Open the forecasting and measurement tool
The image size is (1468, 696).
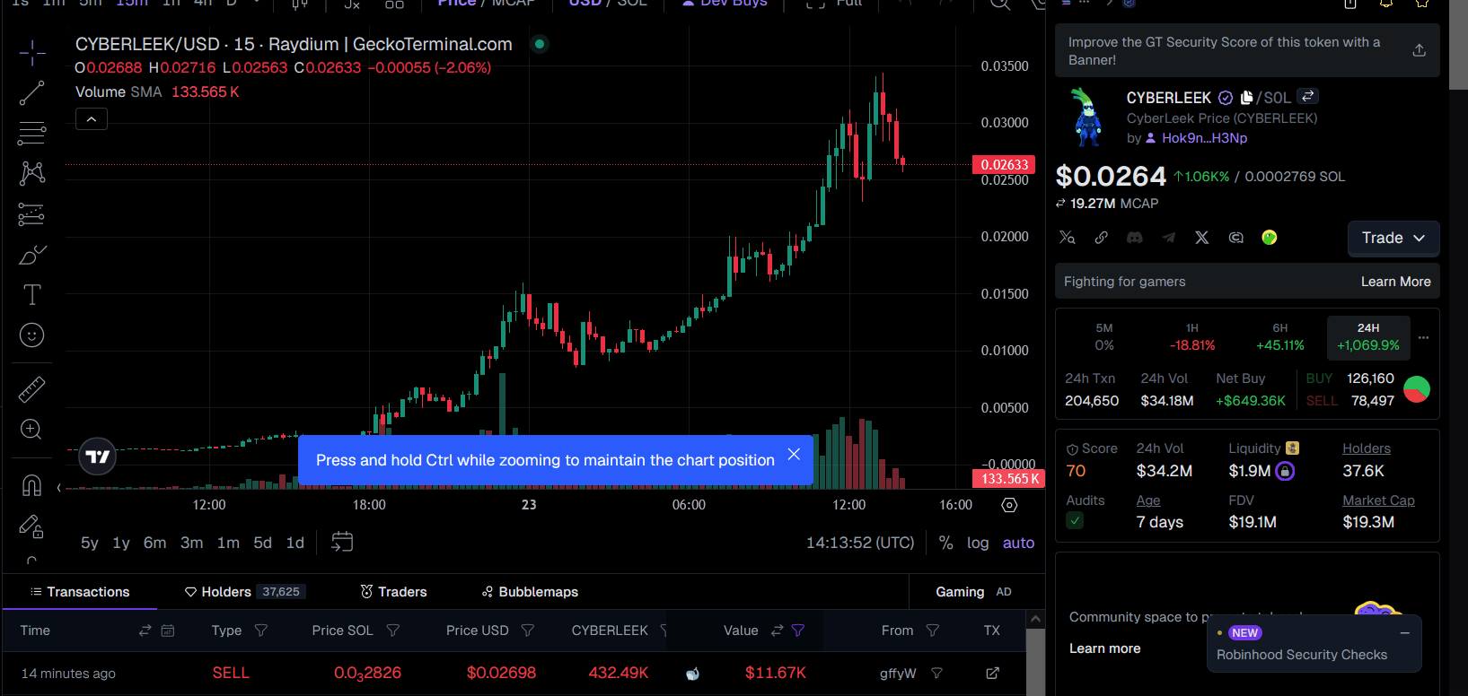coord(32,214)
